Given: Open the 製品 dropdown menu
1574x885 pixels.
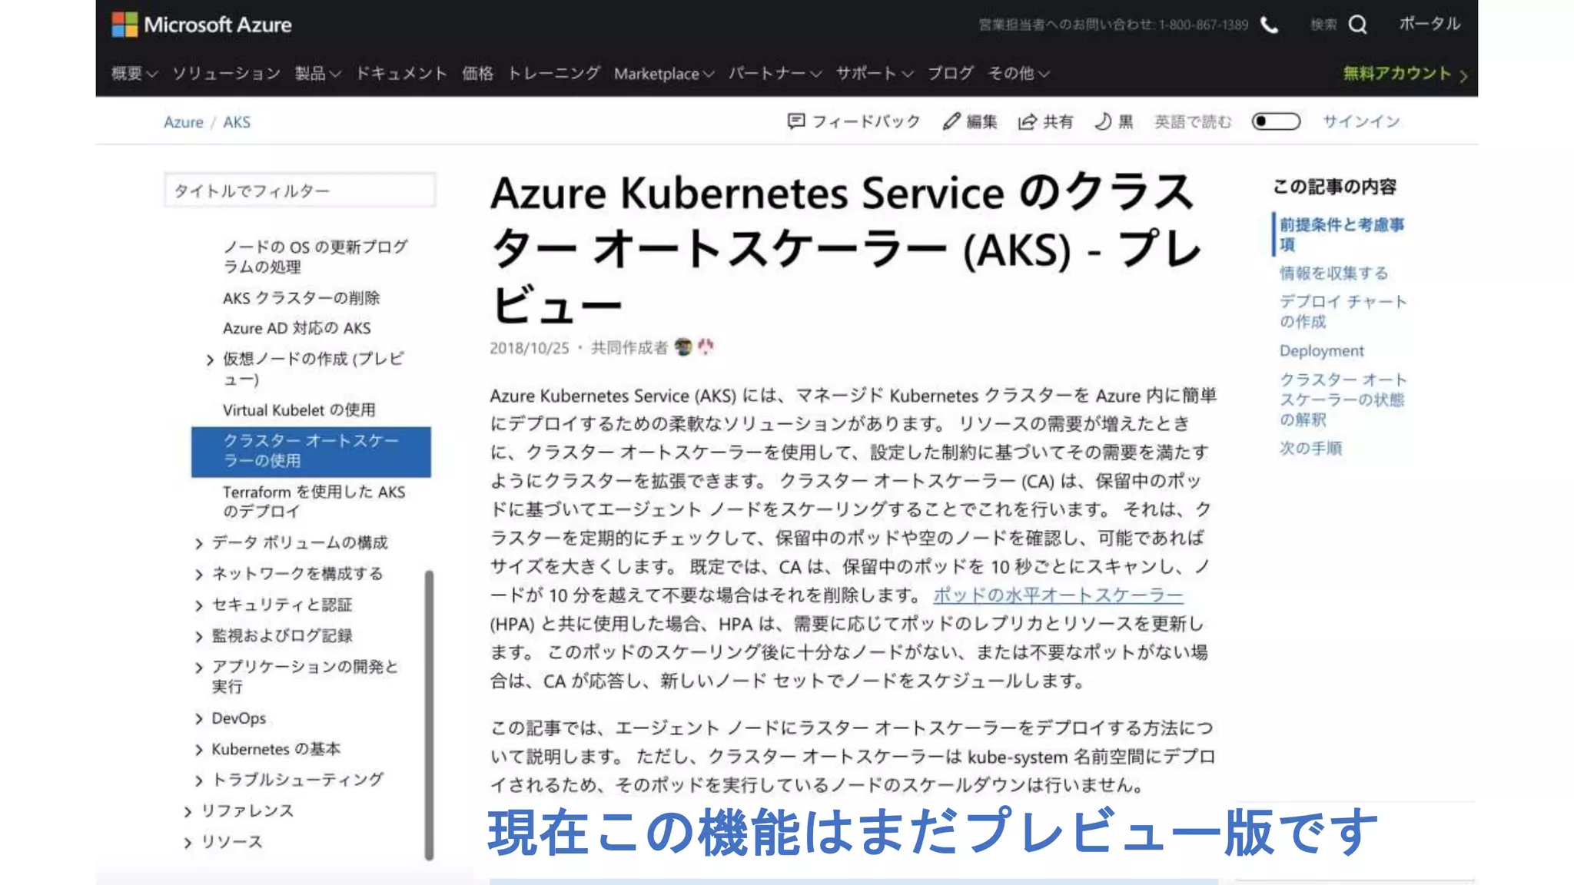Looking at the screenshot, I should click(317, 73).
